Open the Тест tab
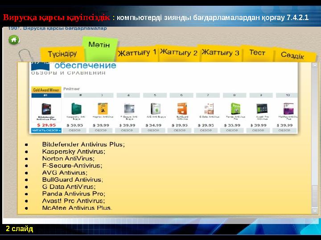 (x=257, y=52)
